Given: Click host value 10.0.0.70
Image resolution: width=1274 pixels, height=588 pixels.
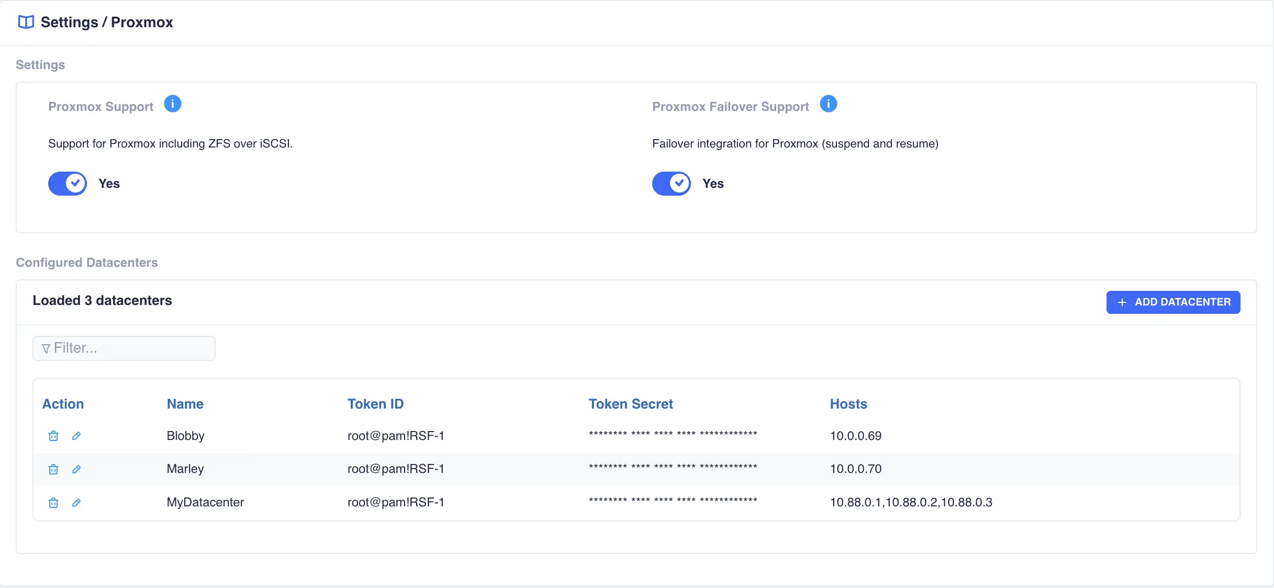Looking at the screenshot, I should click(856, 469).
